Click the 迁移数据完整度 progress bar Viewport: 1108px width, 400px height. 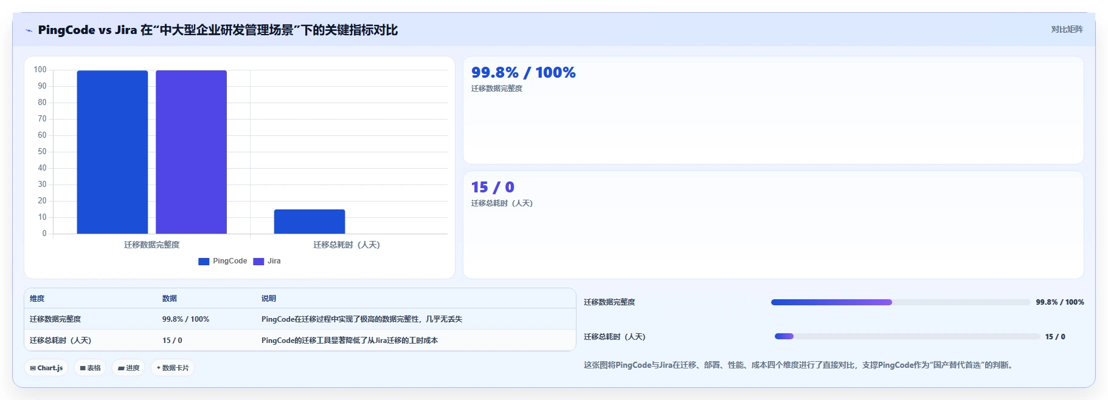[901, 302]
